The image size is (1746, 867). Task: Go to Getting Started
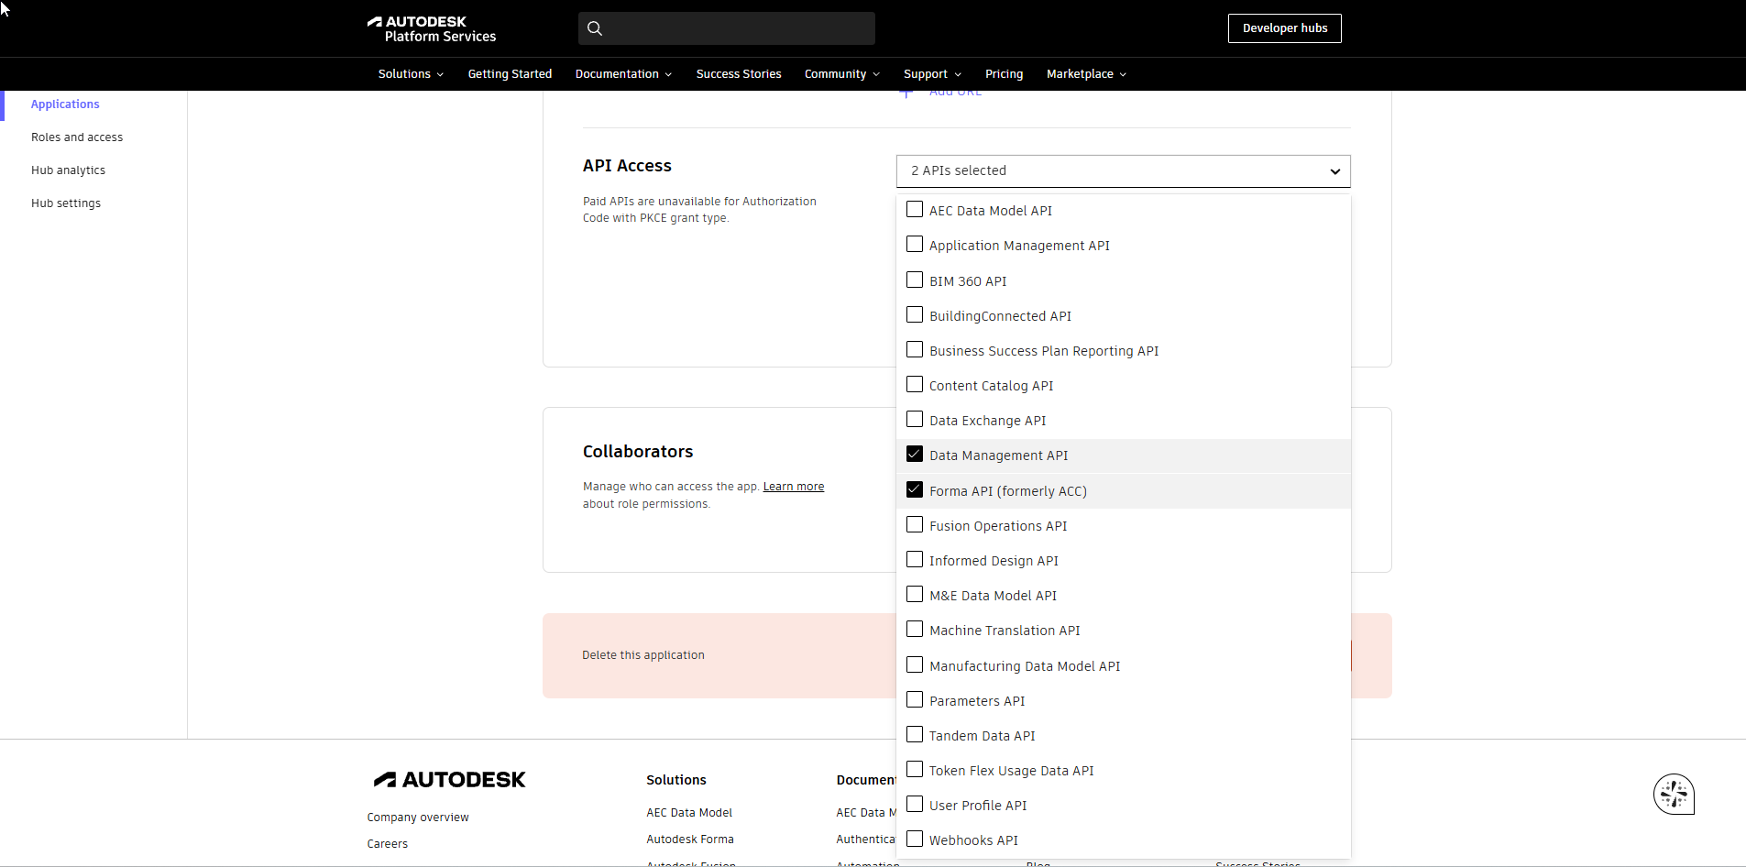pos(510,74)
